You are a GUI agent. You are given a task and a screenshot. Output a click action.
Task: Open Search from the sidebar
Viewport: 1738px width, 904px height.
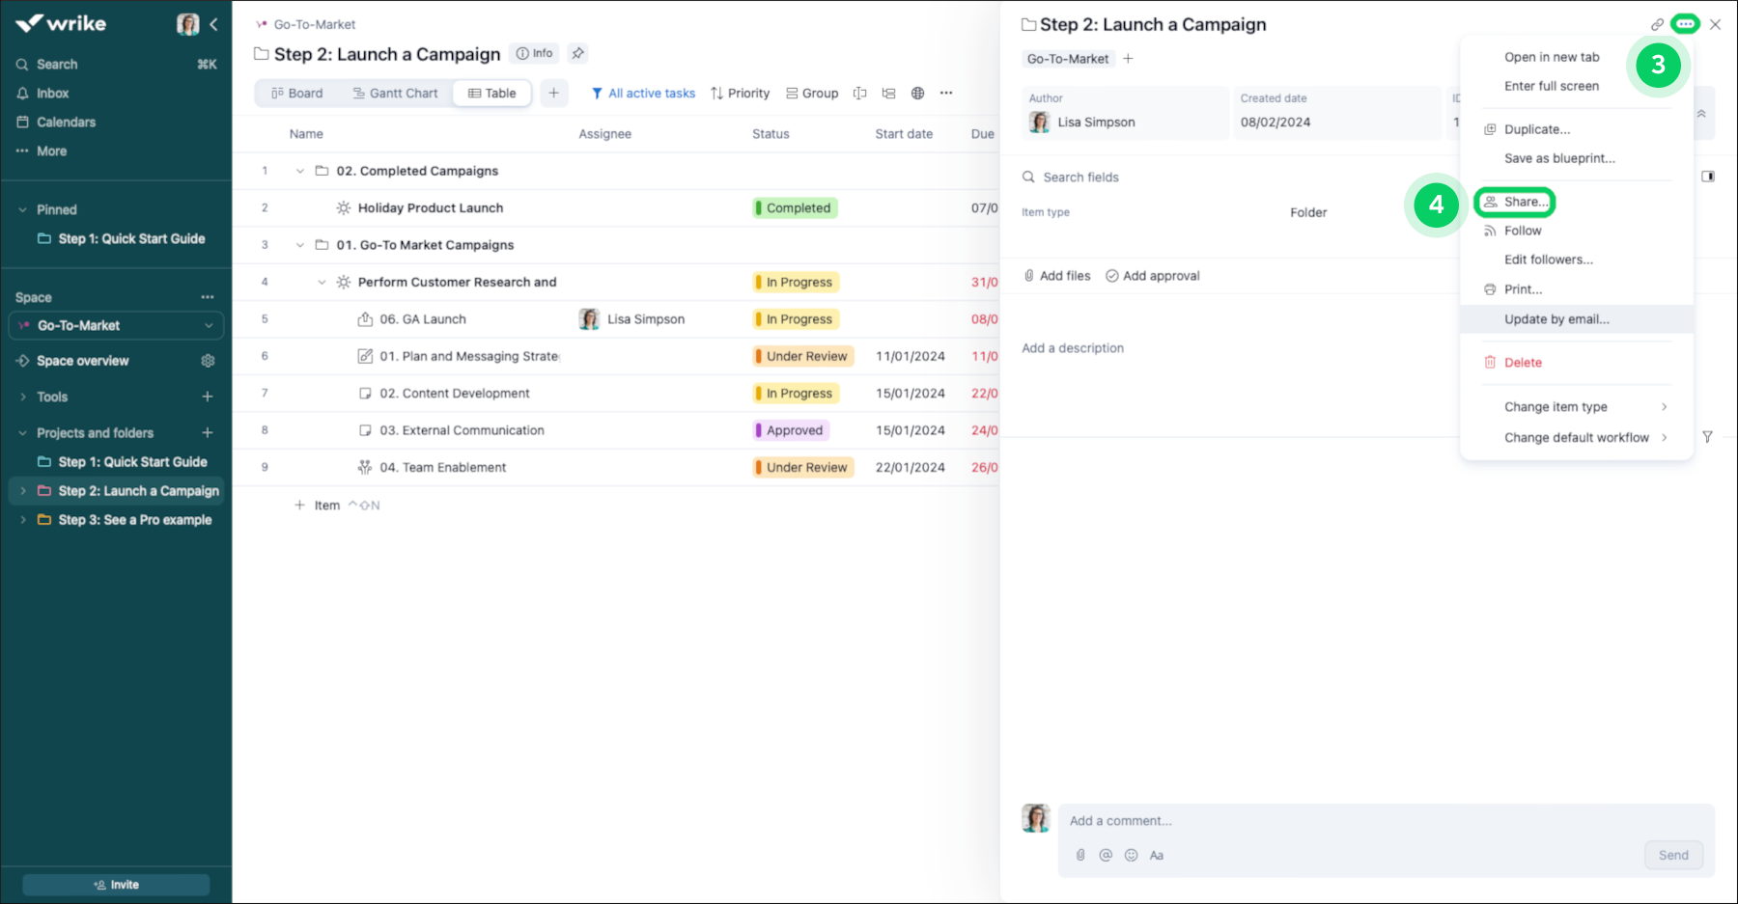(x=58, y=64)
